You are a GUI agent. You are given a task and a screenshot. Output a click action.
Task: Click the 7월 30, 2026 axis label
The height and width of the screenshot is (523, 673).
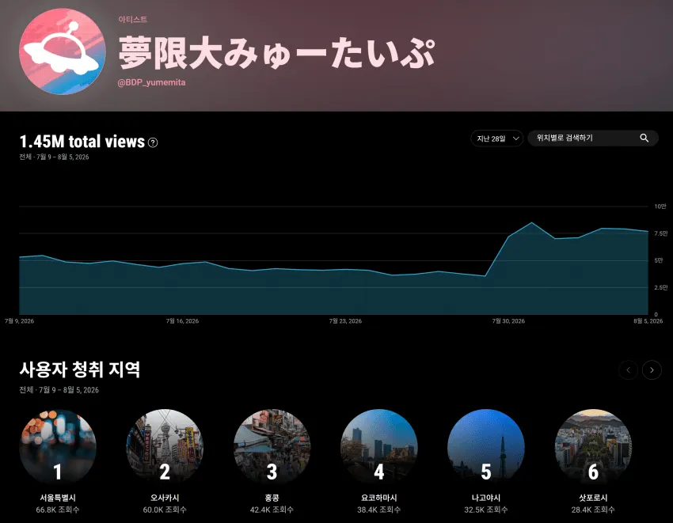pyautogui.click(x=508, y=321)
